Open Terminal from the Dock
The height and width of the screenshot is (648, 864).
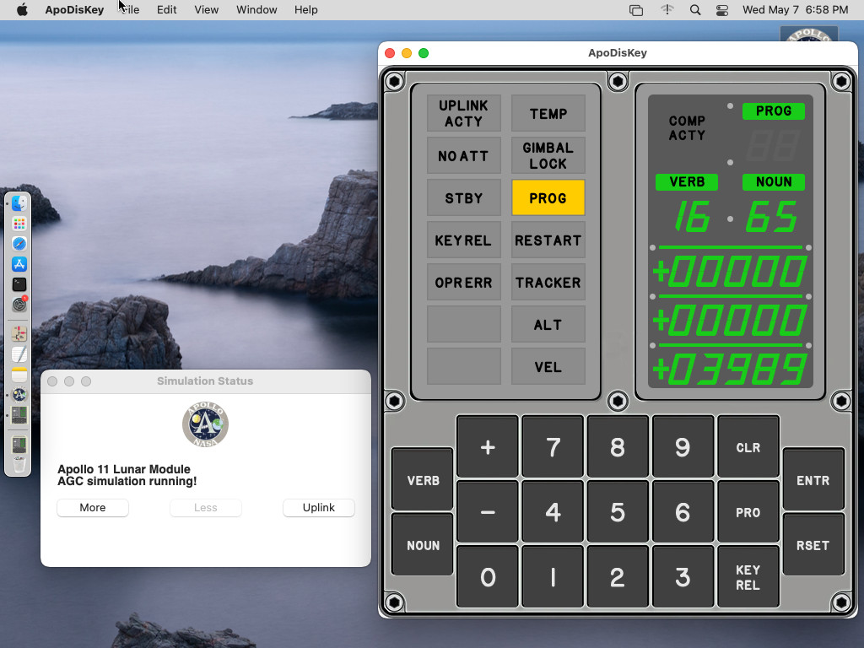(19, 284)
